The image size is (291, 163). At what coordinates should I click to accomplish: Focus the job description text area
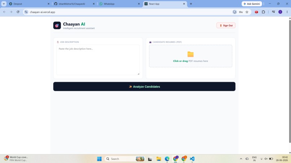click(x=98, y=60)
